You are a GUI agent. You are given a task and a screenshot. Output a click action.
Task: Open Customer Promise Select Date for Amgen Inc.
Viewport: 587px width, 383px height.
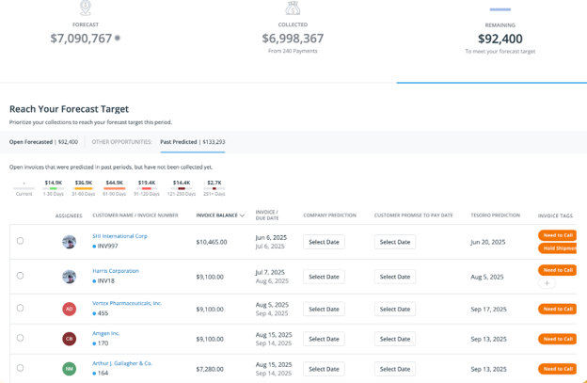(394, 339)
